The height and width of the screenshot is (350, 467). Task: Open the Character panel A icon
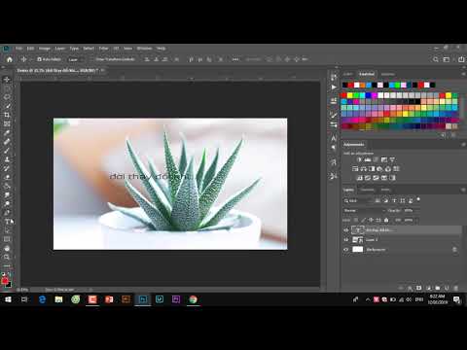point(334,138)
